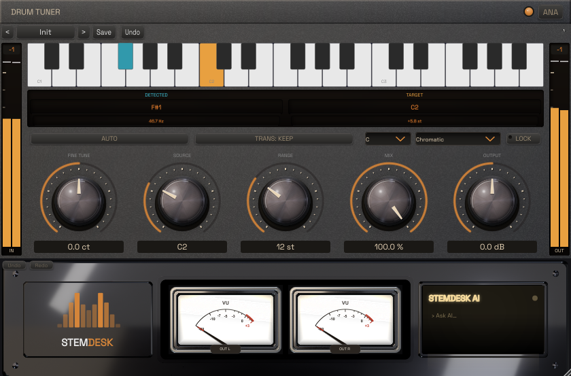571x376 pixels.
Task: Click the lower rack Undo button
Action: (x=14, y=265)
